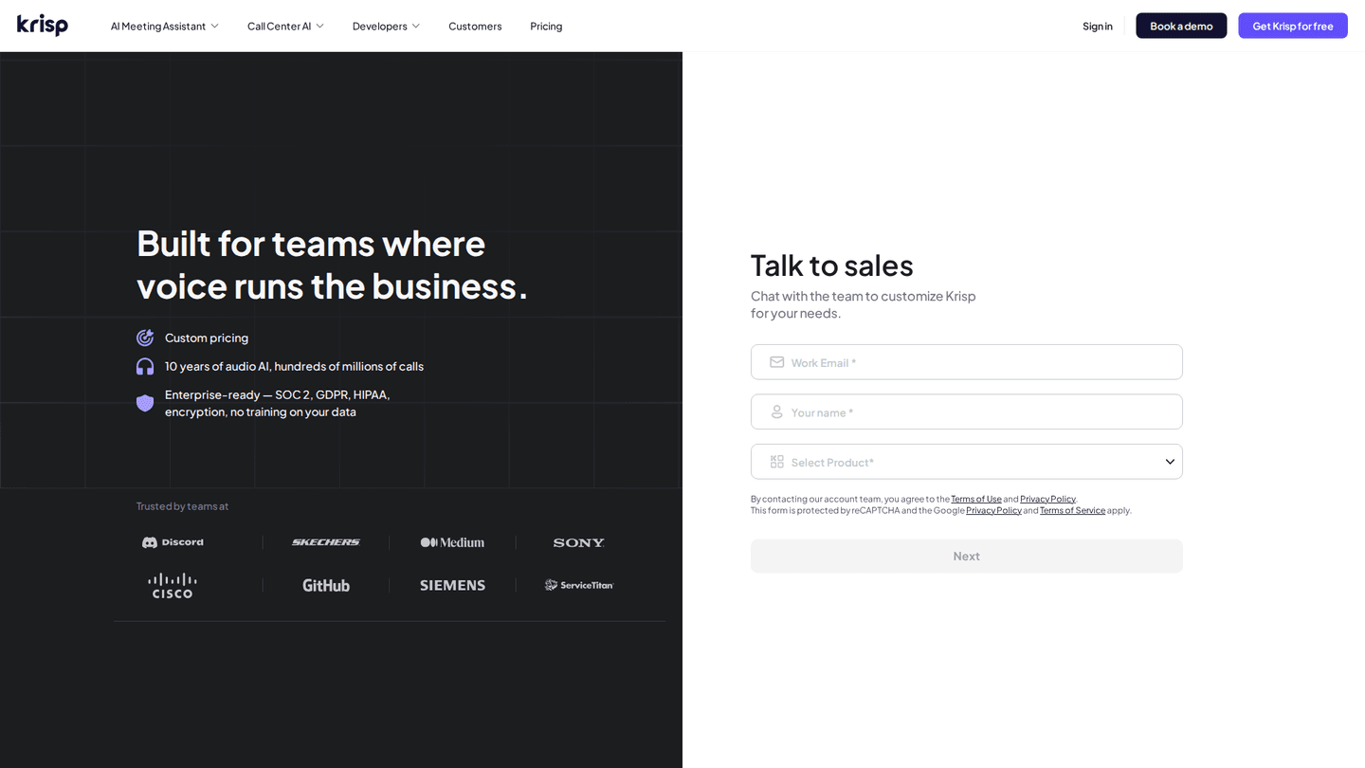Click the grid icon in Select Product field

[x=777, y=462]
